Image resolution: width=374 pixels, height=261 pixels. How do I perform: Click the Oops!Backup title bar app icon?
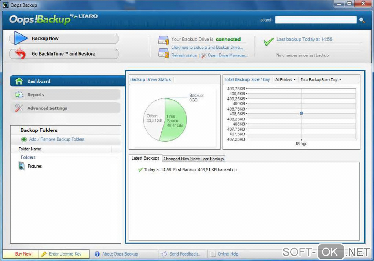click(5, 5)
